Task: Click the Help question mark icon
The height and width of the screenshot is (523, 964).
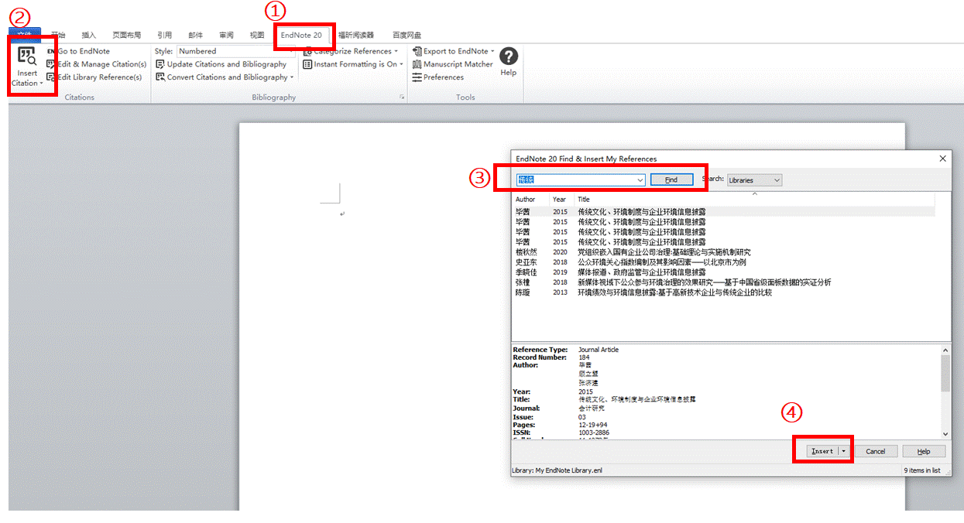Action: (508, 56)
